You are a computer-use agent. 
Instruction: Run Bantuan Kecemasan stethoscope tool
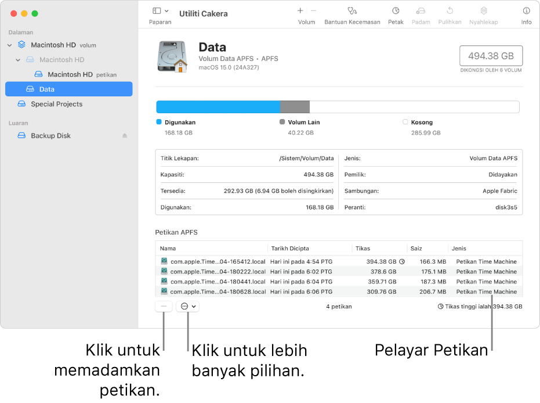(352, 10)
